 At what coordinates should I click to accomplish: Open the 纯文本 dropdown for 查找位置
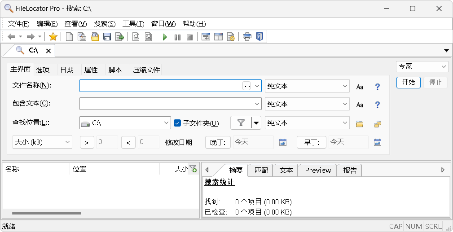point(307,123)
